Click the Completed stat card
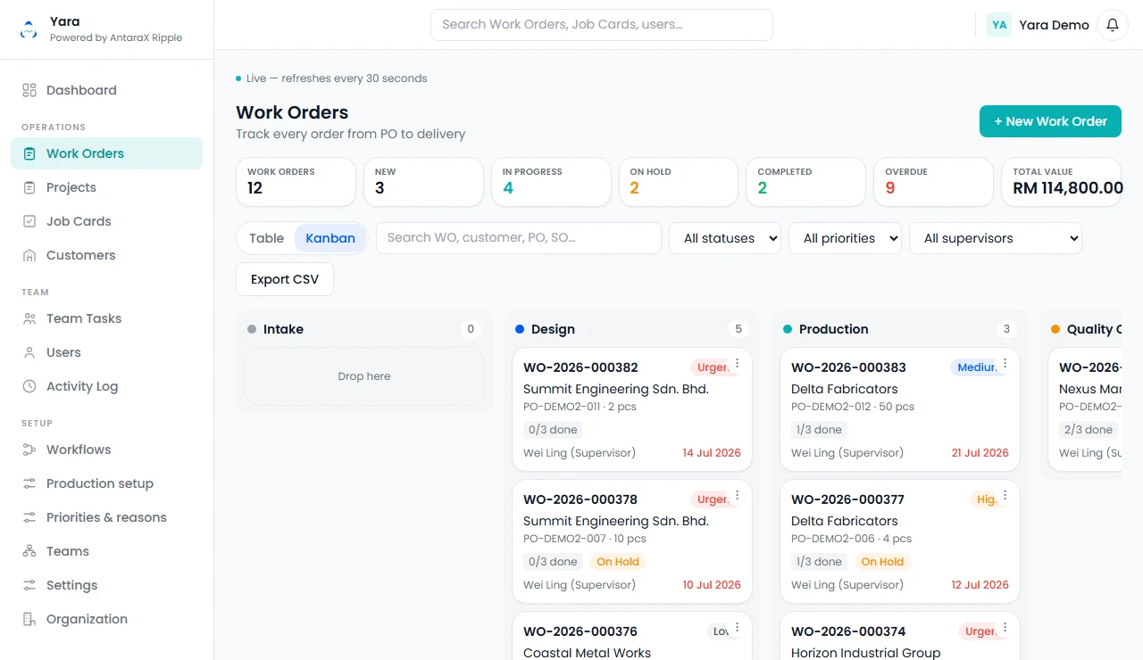The image size is (1143, 660). [x=805, y=182]
